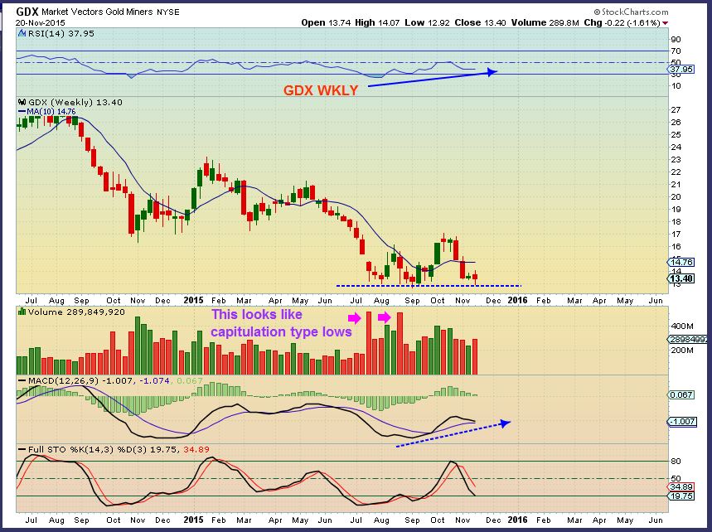Click the black line marker before MACD(12,26,9)
The width and height of the screenshot is (712, 532).
[22, 380]
